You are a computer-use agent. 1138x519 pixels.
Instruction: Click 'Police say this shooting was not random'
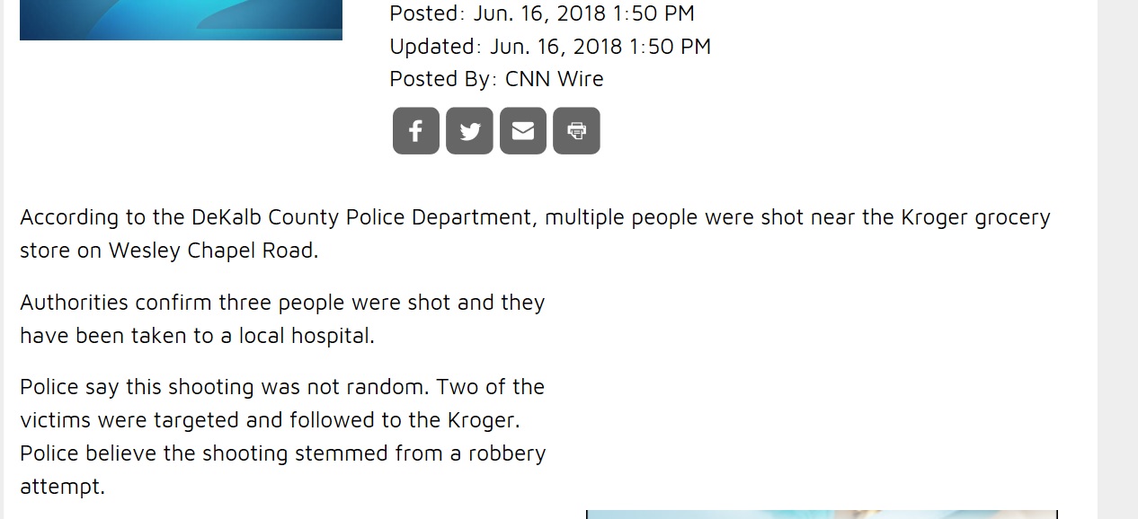(x=225, y=387)
